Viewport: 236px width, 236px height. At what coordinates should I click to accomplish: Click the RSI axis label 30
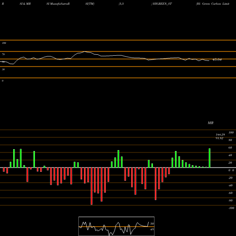coord(3,69)
